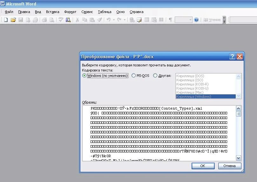This screenshot has height=182, width=257.
Task: Open the Redo history dropdown arrow
Action: click(125, 20)
